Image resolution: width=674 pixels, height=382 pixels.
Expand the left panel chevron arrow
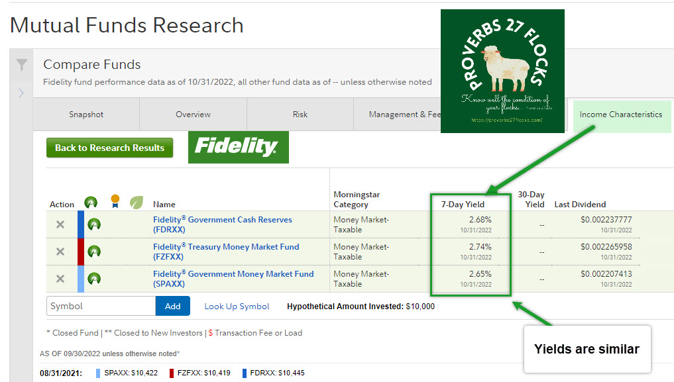(x=21, y=93)
